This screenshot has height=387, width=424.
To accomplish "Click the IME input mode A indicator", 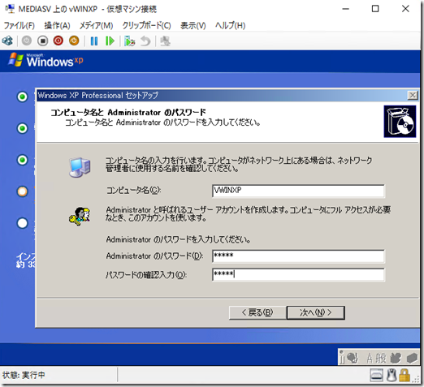I will click(370, 359).
